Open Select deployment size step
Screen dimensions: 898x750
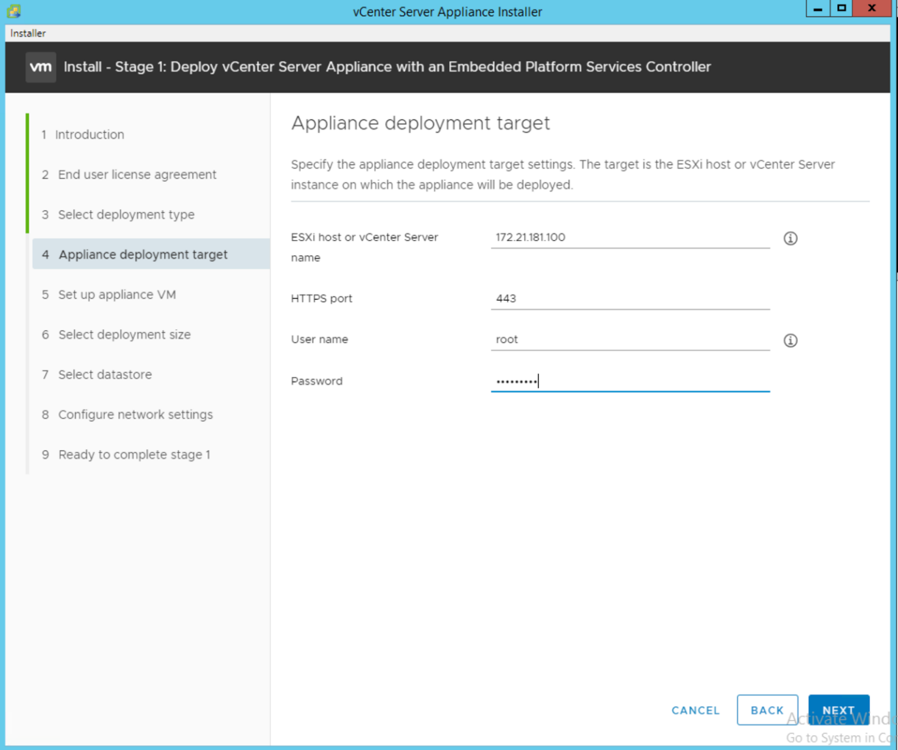click(124, 335)
